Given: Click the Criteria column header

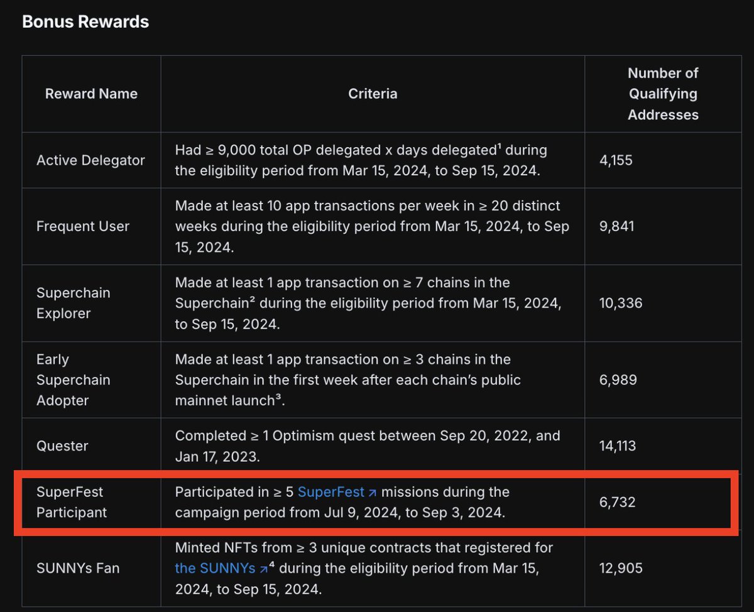Looking at the screenshot, I should 373,94.
